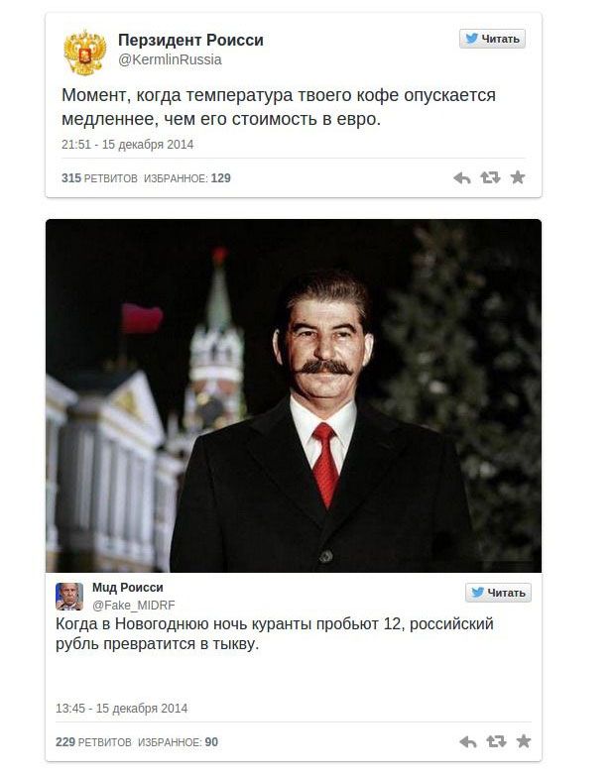Open the @KermlinRussia handle
Screen dimensions: 614x775
coord(170,59)
